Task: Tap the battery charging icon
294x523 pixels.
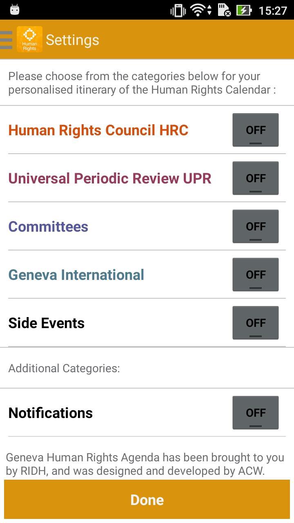Action: point(244,10)
